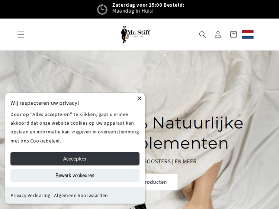Close the cookie privacy popup
Screen dimensions: 279x209
click(x=139, y=98)
